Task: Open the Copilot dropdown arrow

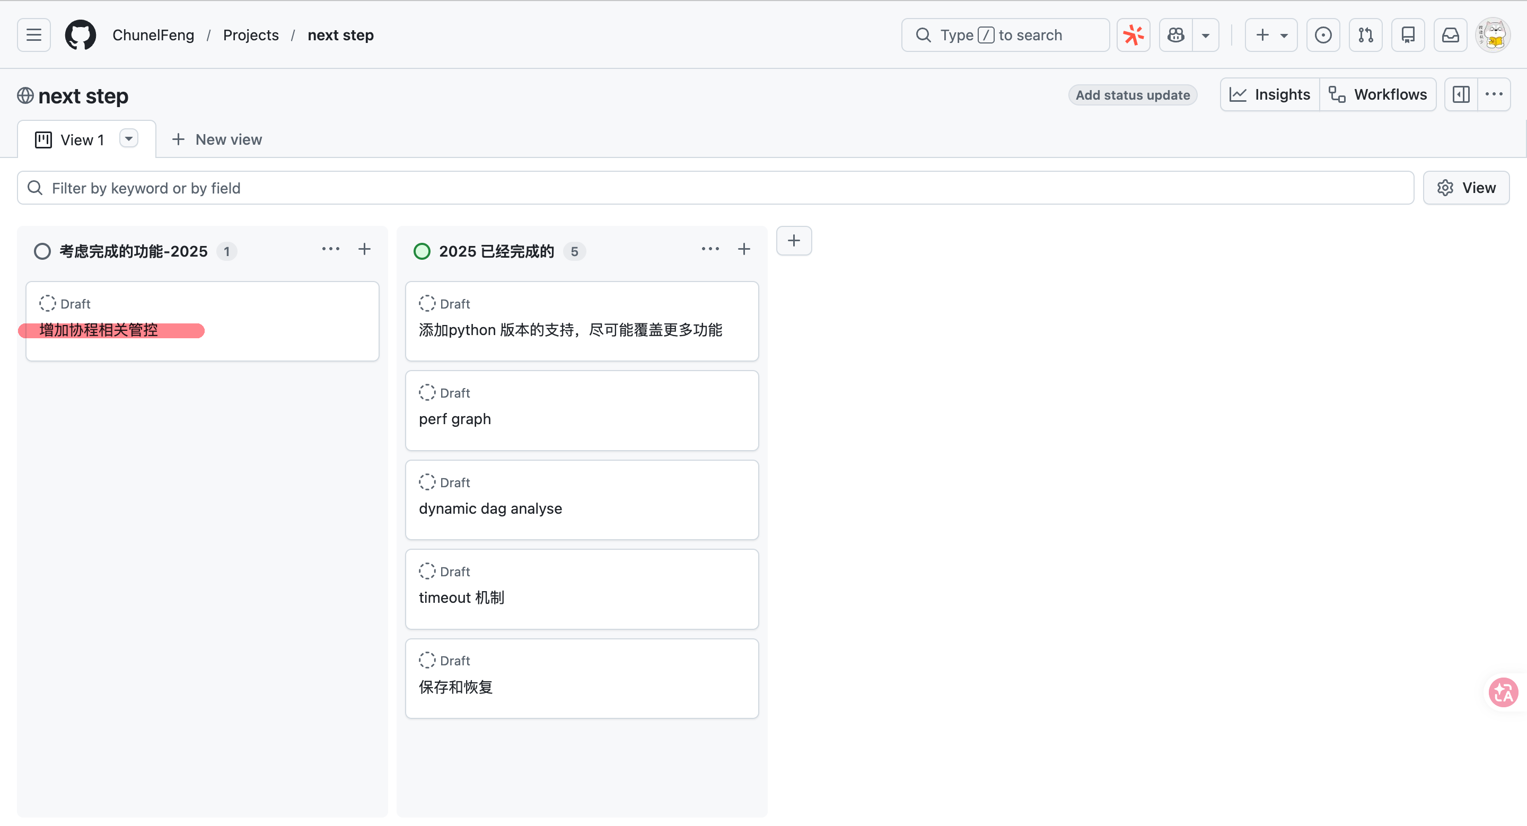Action: tap(1206, 35)
